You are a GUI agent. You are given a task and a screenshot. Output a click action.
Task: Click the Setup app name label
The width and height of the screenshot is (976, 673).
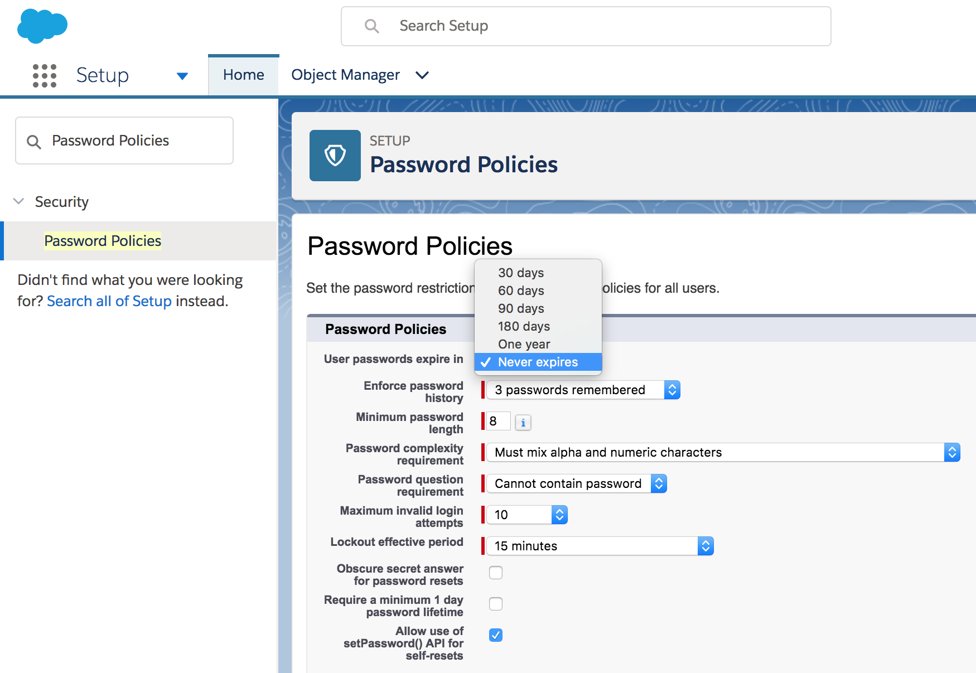pos(103,75)
